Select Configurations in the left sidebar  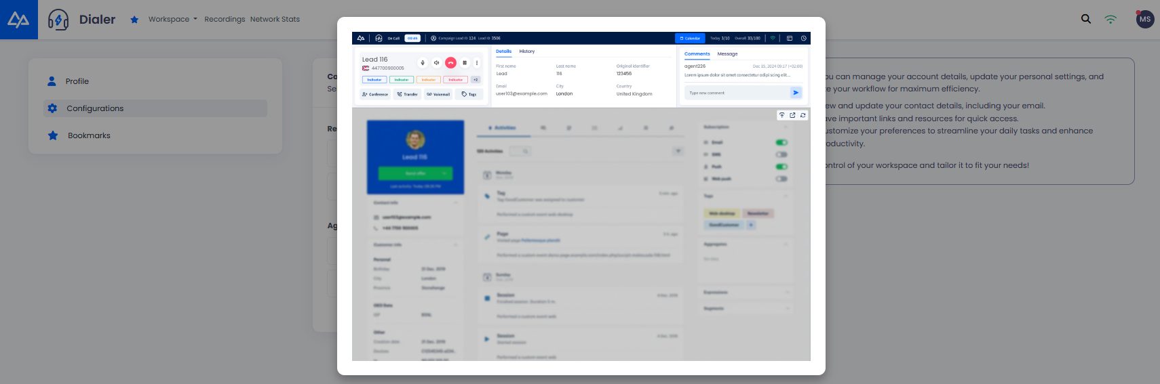tap(155, 108)
